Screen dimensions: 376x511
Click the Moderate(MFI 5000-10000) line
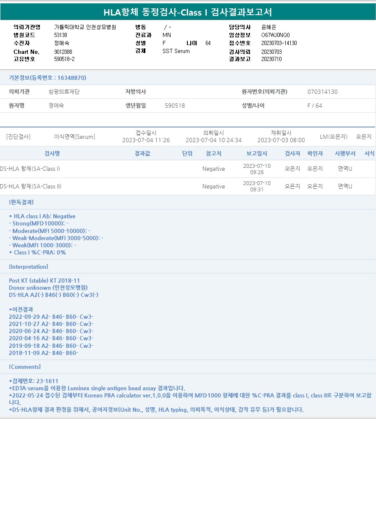tap(50, 230)
